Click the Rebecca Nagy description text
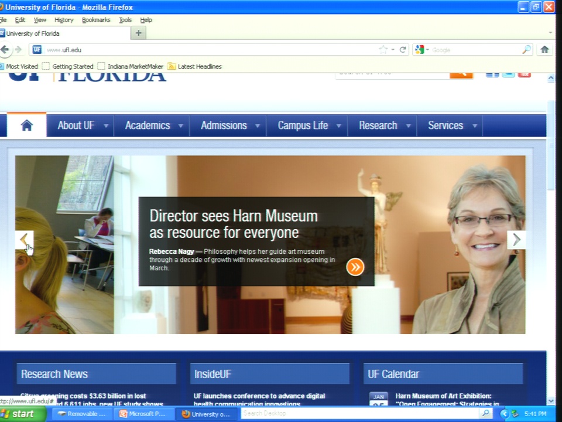 [242, 260]
